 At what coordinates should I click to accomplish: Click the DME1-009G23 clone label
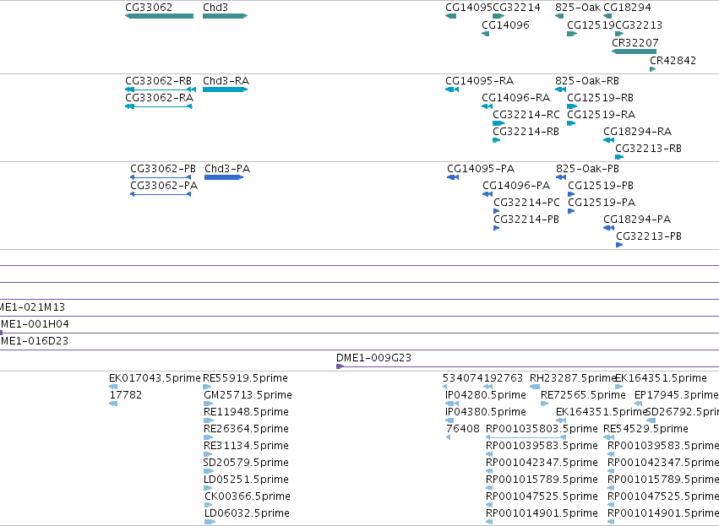(x=373, y=358)
